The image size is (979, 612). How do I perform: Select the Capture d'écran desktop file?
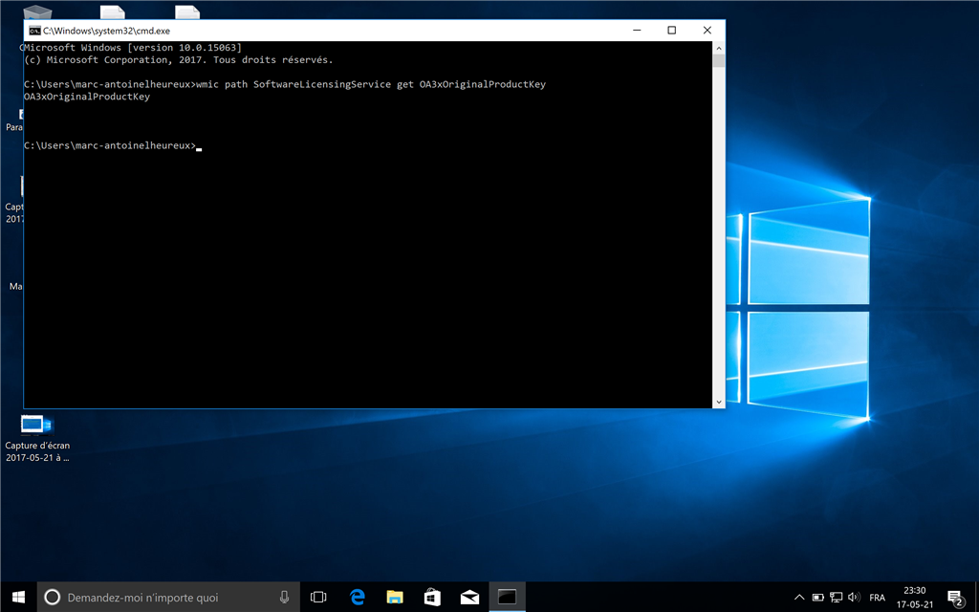click(37, 438)
